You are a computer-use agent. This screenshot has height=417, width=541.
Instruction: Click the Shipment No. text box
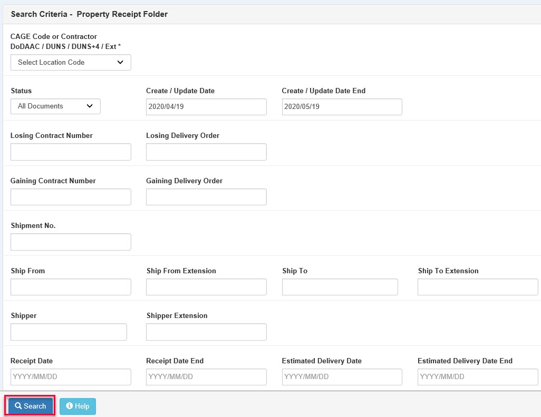71,242
